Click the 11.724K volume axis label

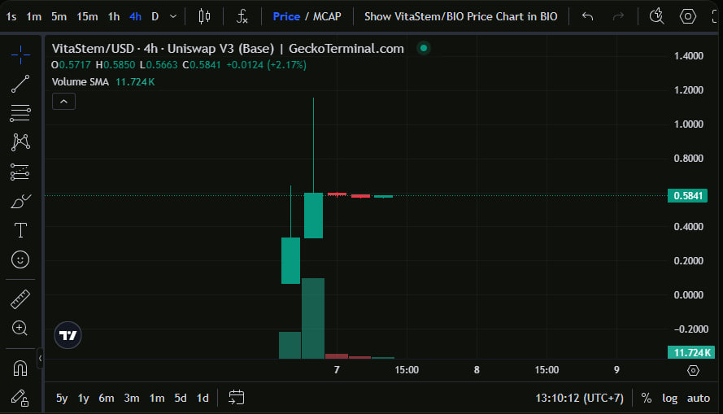point(691,353)
